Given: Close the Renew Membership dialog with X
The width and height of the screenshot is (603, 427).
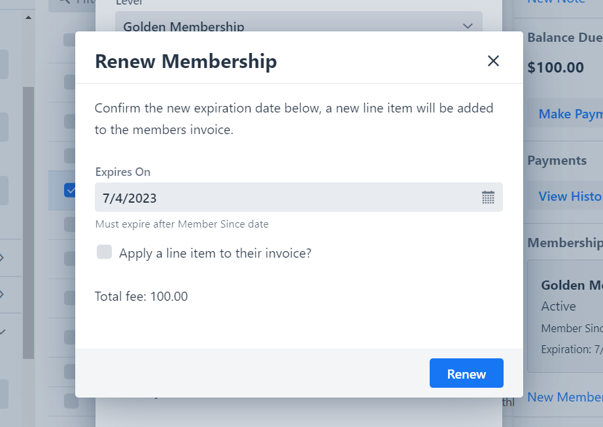Looking at the screenshot, I should click(x=493, y=61).
